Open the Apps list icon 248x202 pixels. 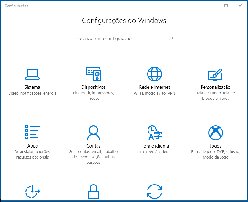(32, 133)
